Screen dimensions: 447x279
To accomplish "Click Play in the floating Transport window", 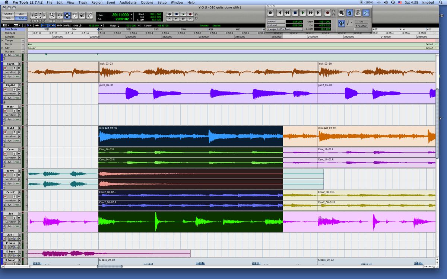I will click(x=303, y=13).
